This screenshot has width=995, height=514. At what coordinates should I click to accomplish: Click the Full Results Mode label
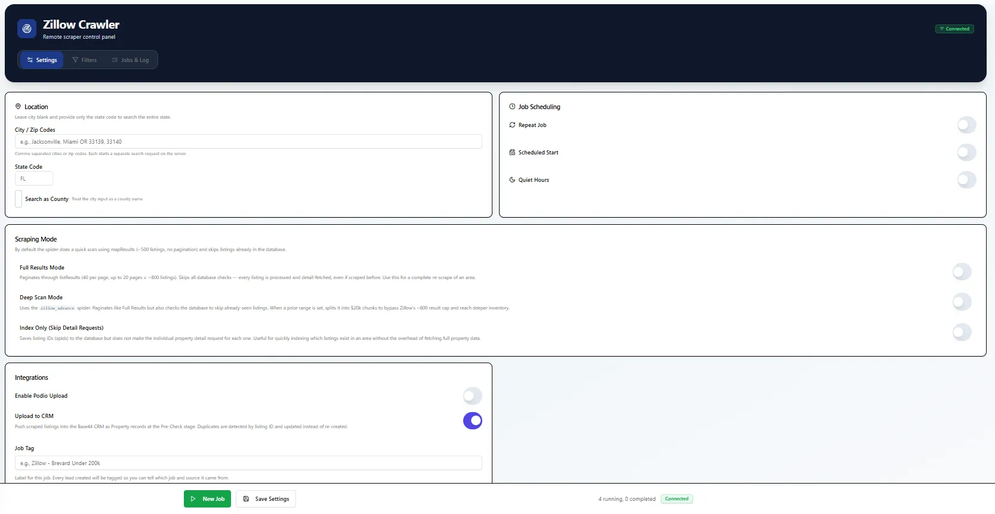[42, 268]
